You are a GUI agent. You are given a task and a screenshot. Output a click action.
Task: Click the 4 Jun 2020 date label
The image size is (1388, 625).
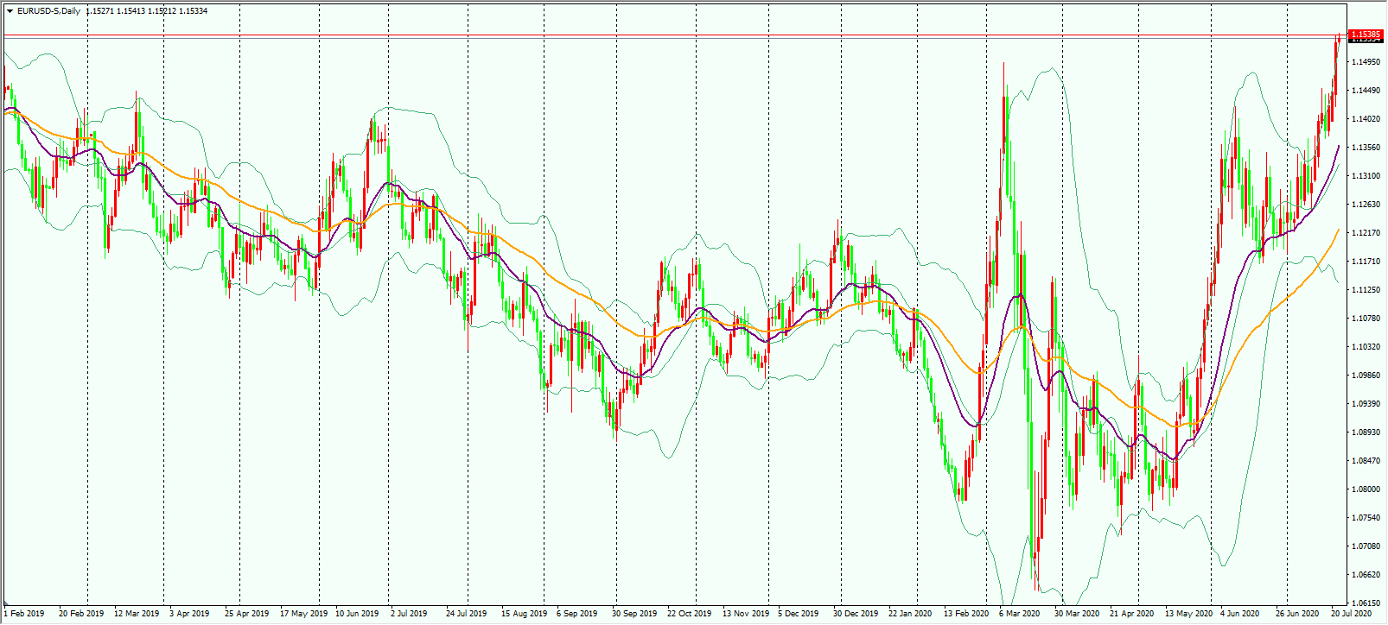pyautogui.click(x=1240, y=614)
